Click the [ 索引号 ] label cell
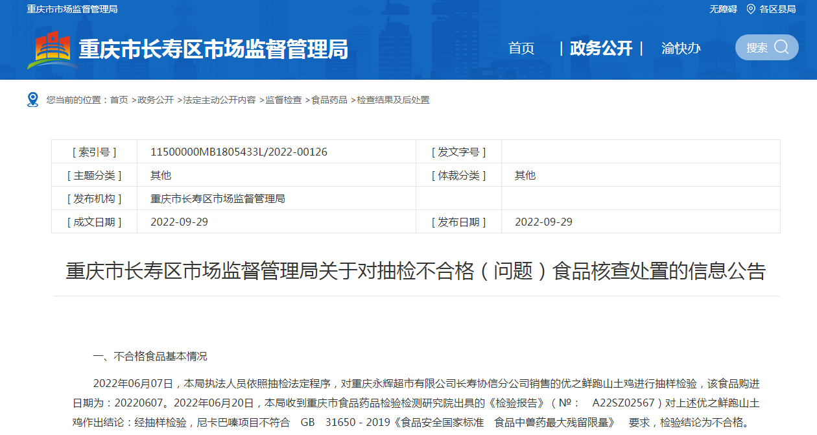The image size is (817, 435). [95, 152]
